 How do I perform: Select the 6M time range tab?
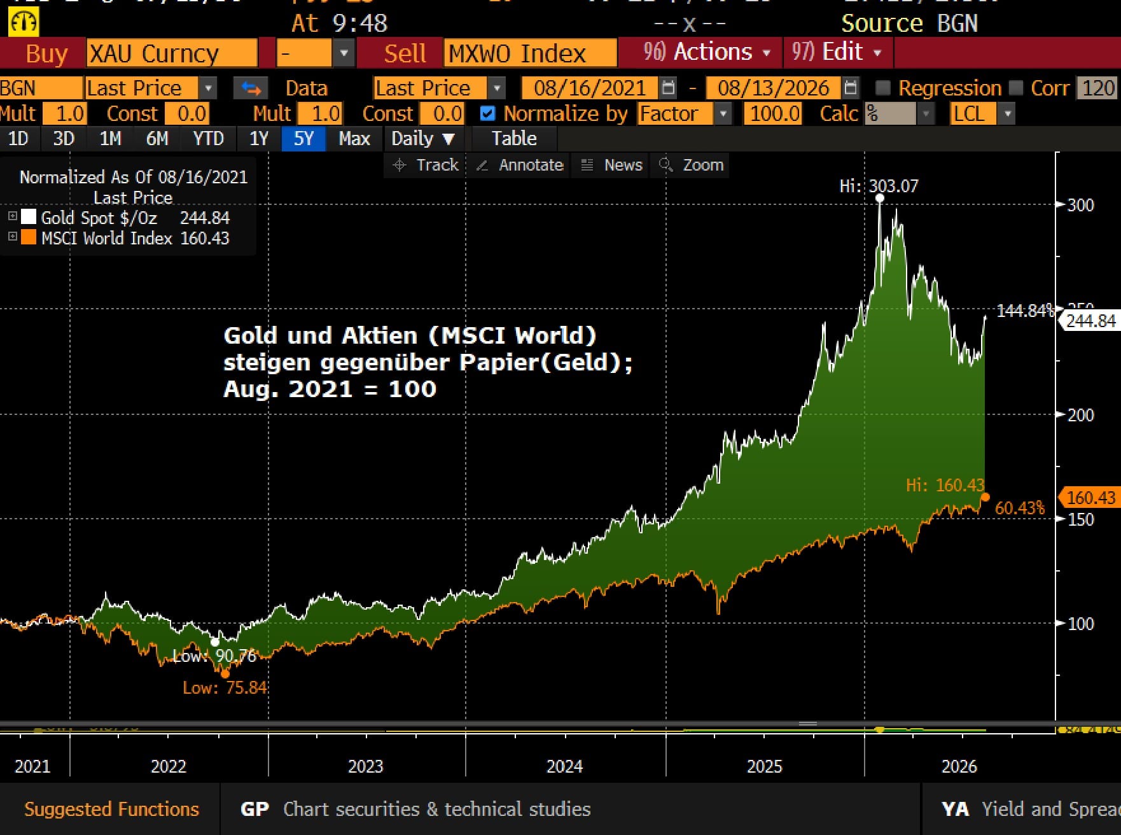(157, 139)
